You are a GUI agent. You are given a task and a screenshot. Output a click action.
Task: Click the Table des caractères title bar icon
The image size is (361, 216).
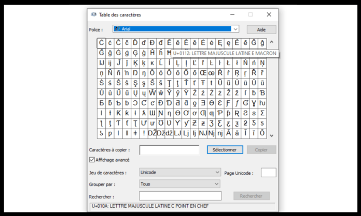coord(93,14)
